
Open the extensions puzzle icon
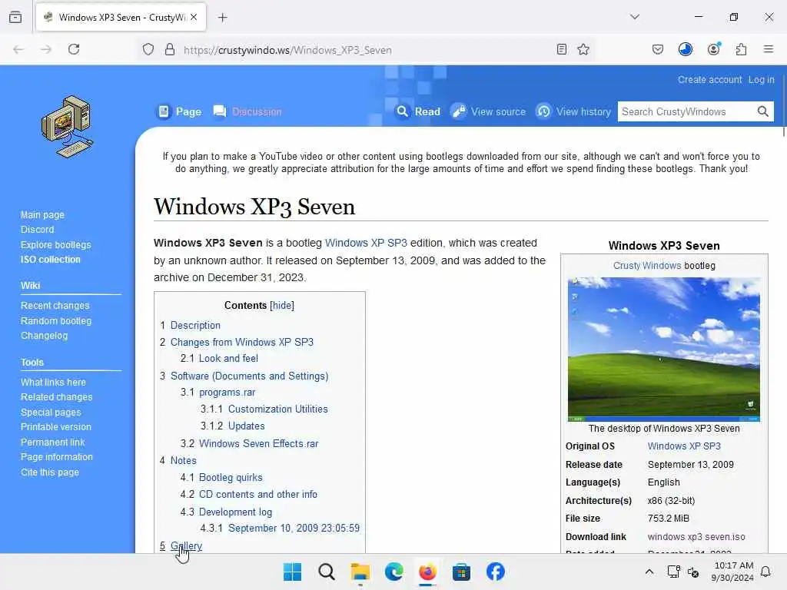(742, 49)
